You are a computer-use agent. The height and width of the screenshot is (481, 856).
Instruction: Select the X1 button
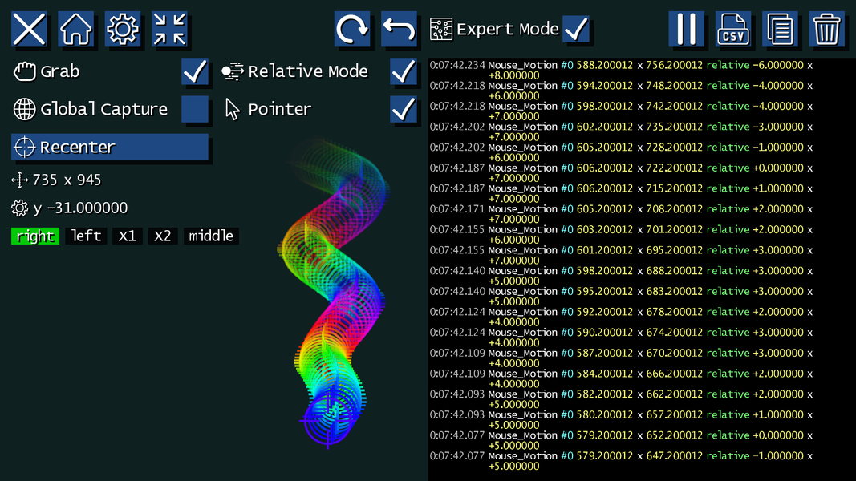(127, 236)
